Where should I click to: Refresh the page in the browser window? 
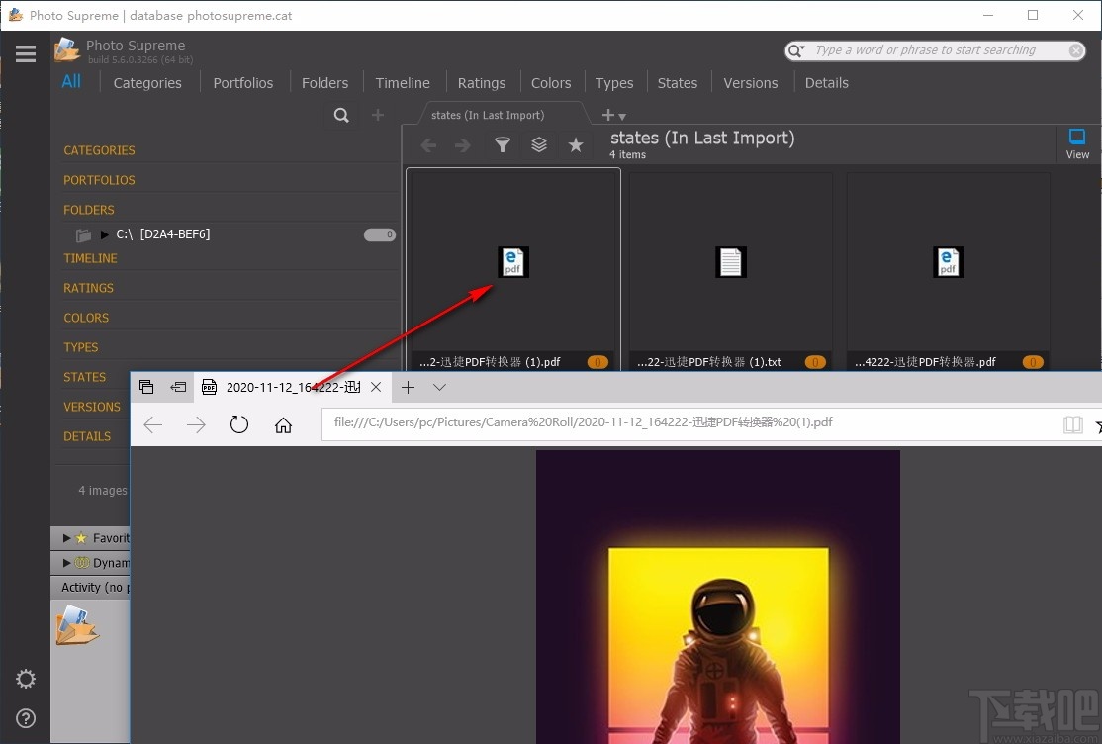(x=239, y=424)
